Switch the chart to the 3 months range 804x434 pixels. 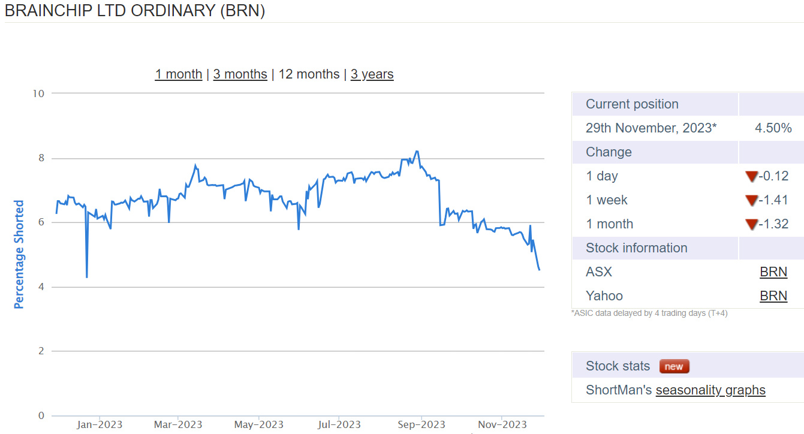(240, 74)
